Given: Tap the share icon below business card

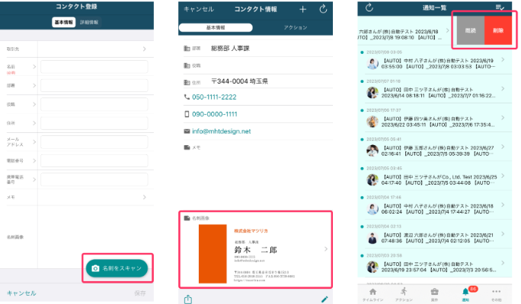Looking at the screenshot, I should coord(188,299).
